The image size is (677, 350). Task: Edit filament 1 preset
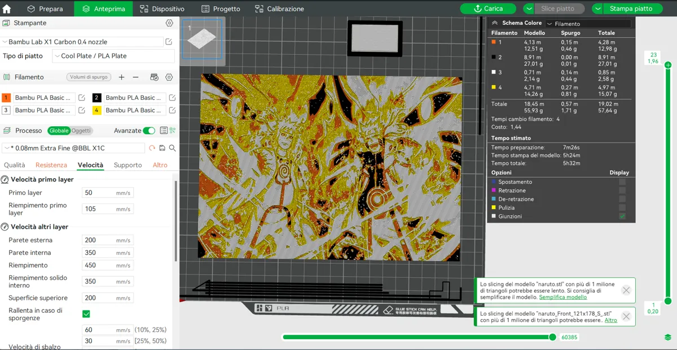pyautogui.click(x=82, y=98)
